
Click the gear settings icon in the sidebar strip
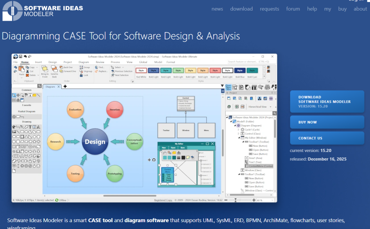(261, 87)
